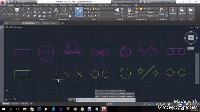Click the keyword search box in title bar
Viewport: 200px width, 112px height.
point(126,2)
